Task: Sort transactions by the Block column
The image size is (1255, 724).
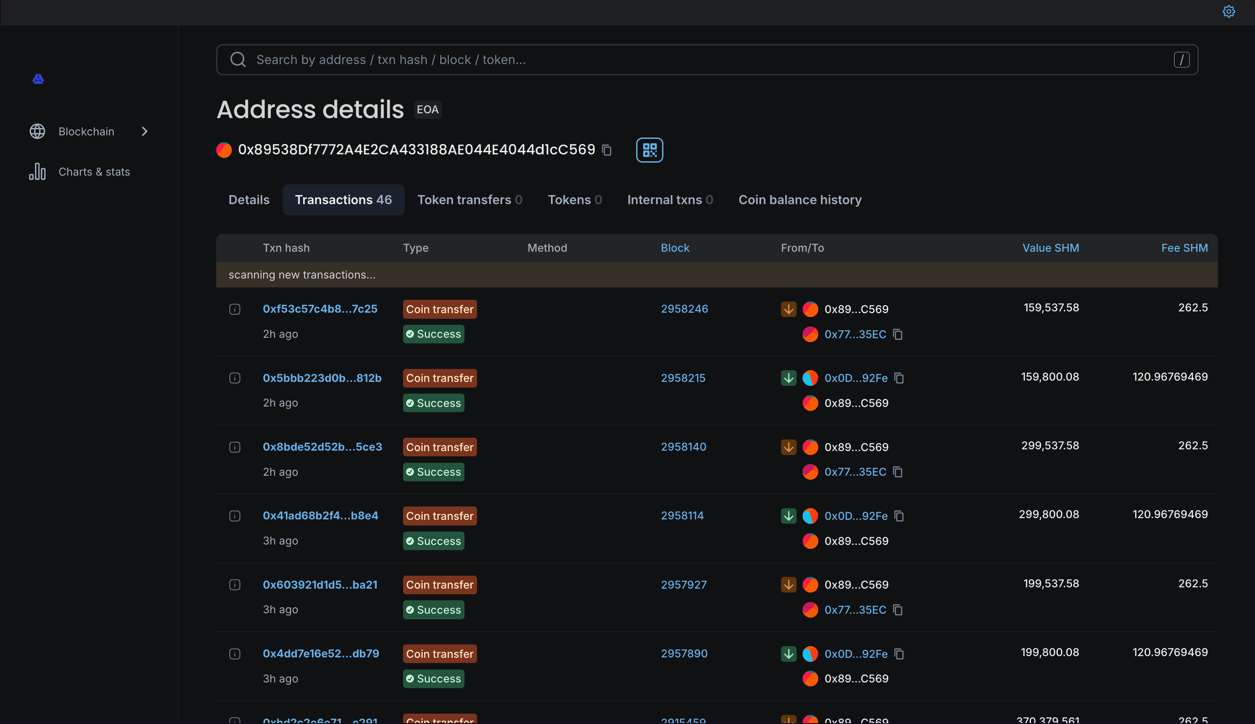Action: [675, 248]
